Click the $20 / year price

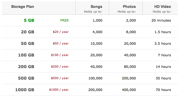[61, 32]
